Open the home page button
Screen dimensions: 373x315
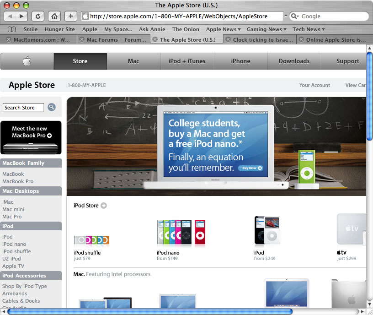coord(54,16)
